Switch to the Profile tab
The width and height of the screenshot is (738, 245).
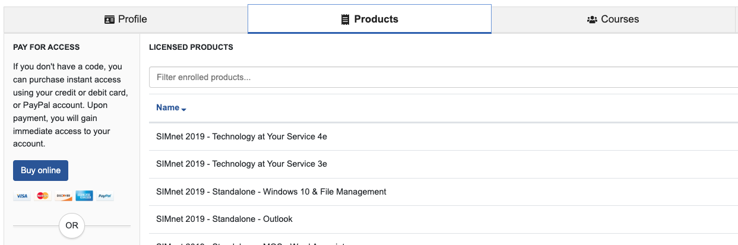[x=126, y=19]
